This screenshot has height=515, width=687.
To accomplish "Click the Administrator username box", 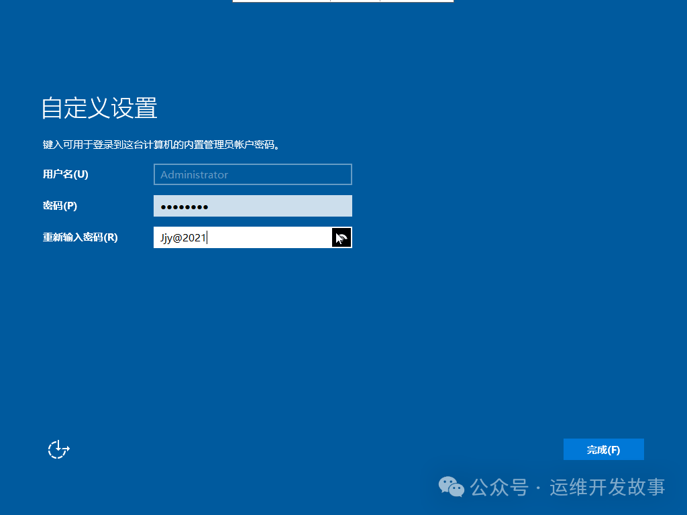I will [253, 174].
